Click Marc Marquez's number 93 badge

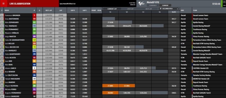tap(34, 26)
